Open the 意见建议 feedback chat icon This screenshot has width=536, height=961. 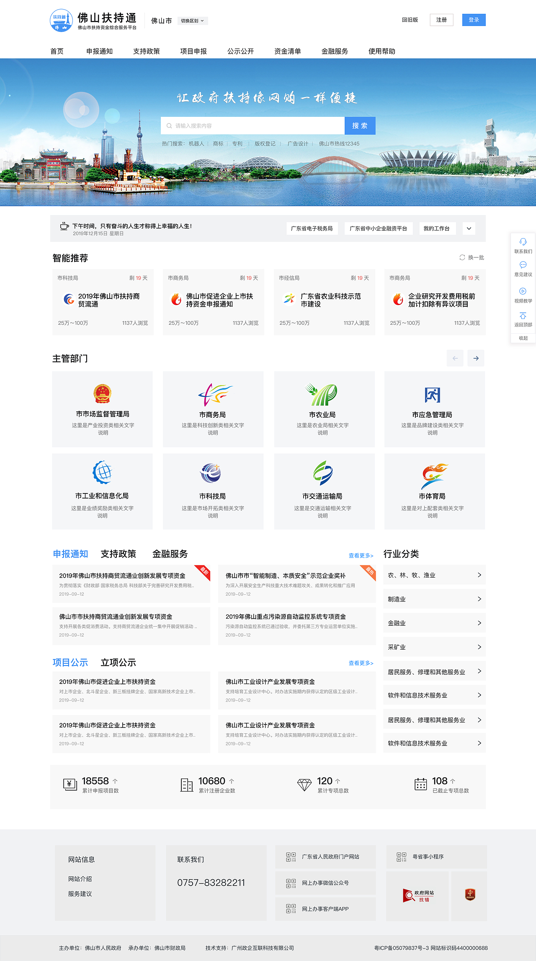click(523, 265)
